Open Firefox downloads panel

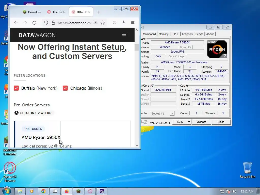[124, 23]
